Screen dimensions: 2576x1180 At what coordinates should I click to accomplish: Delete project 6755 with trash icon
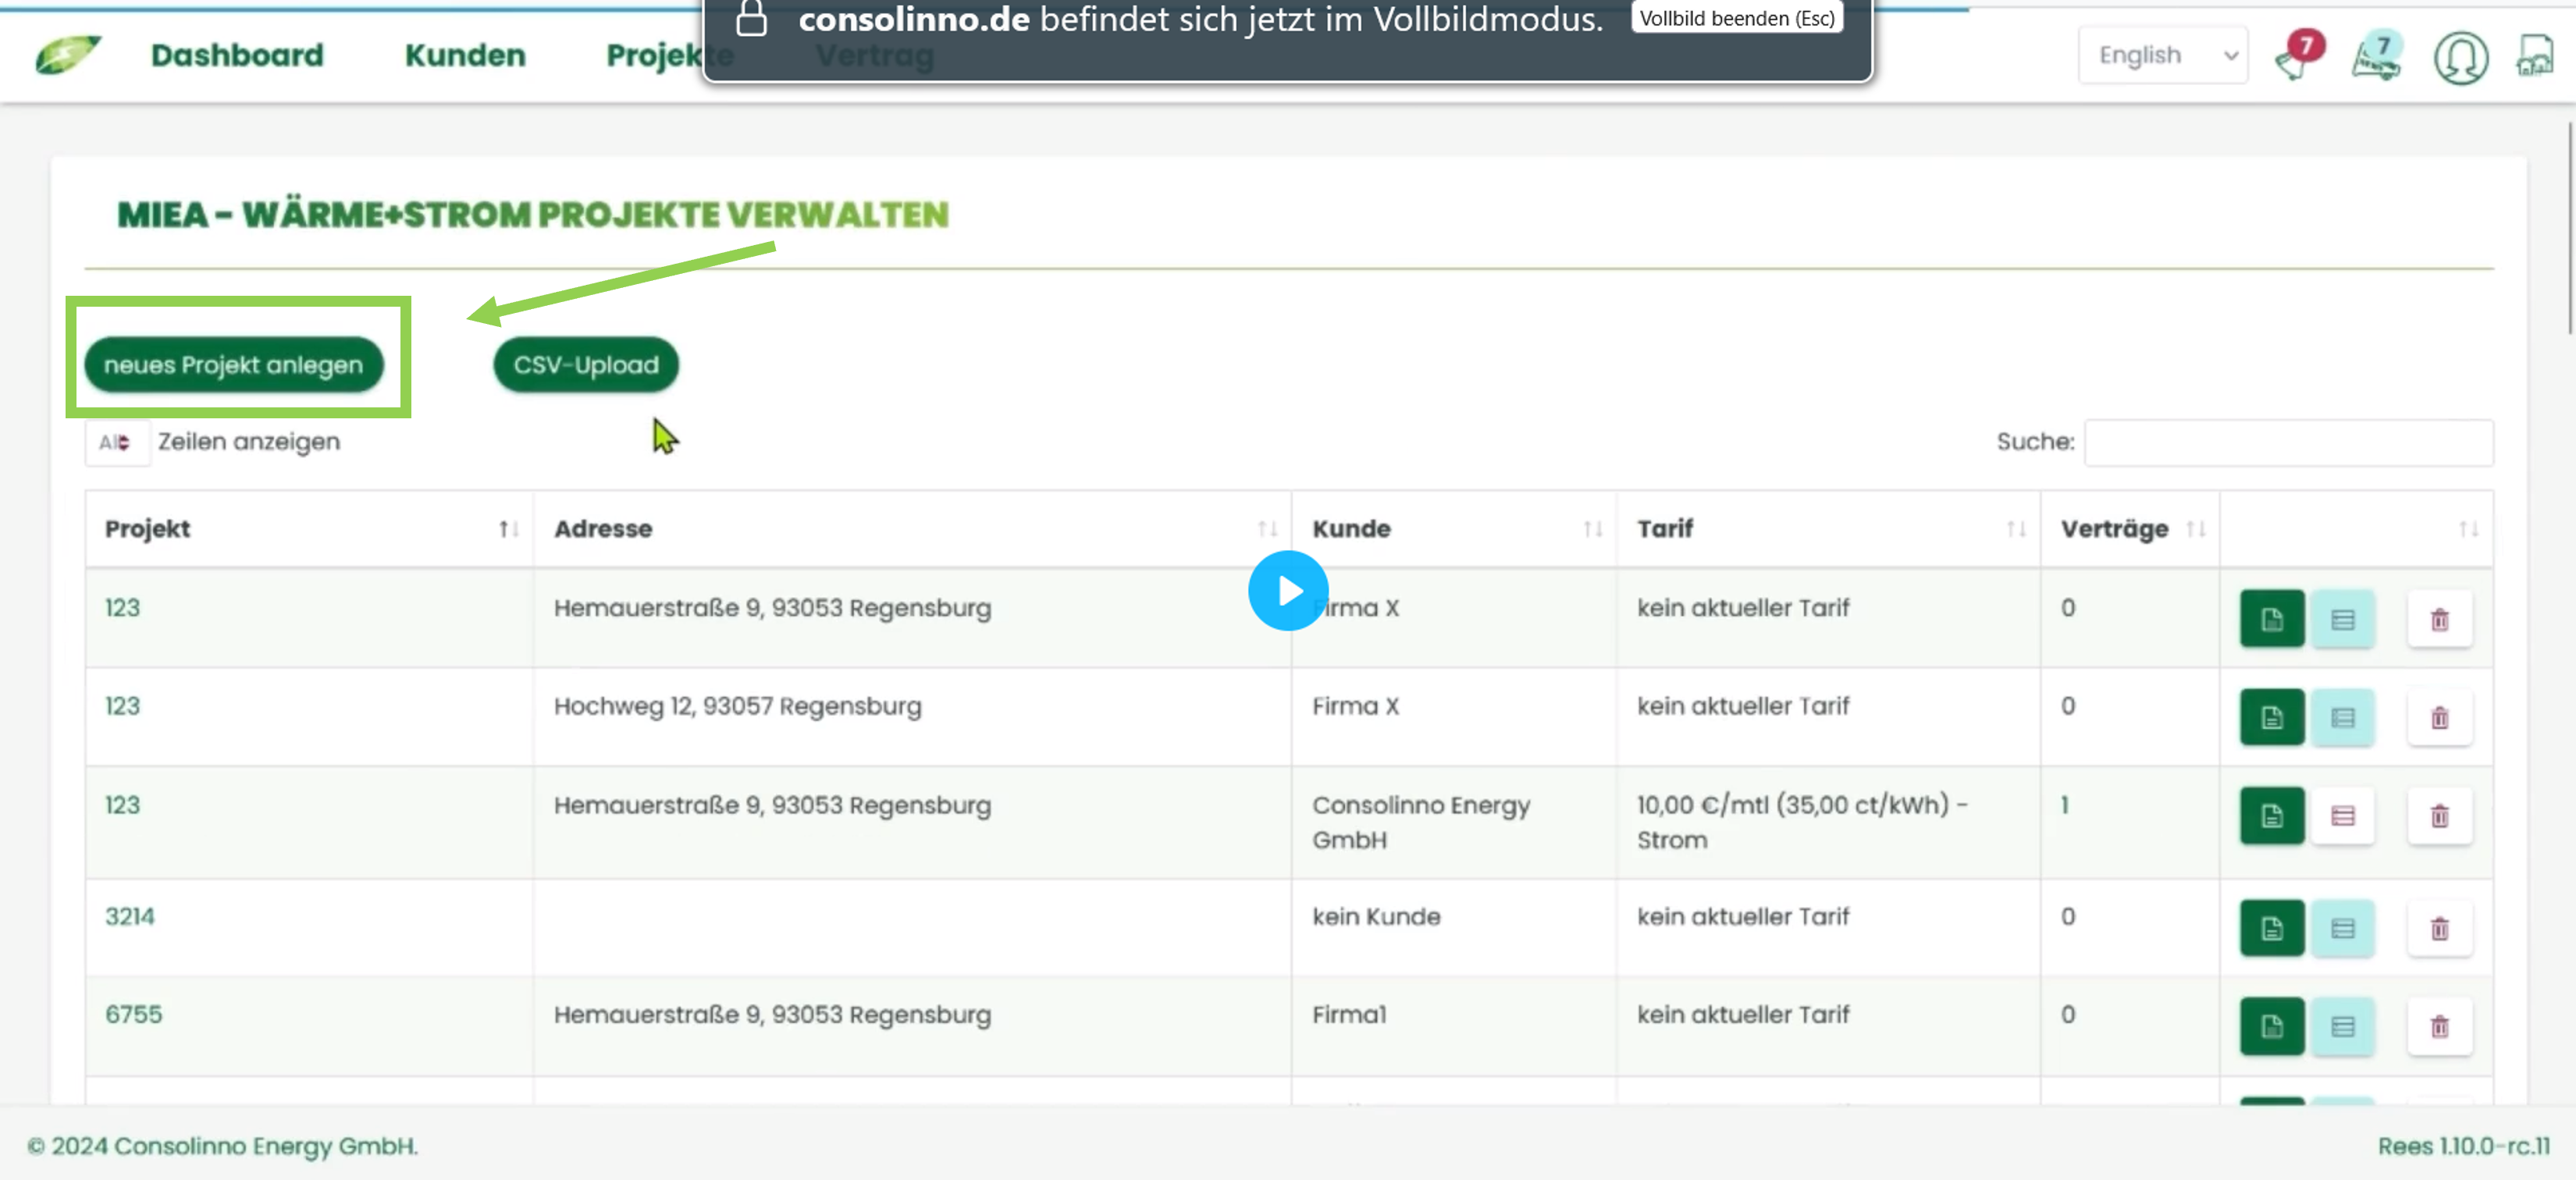2440,1026
